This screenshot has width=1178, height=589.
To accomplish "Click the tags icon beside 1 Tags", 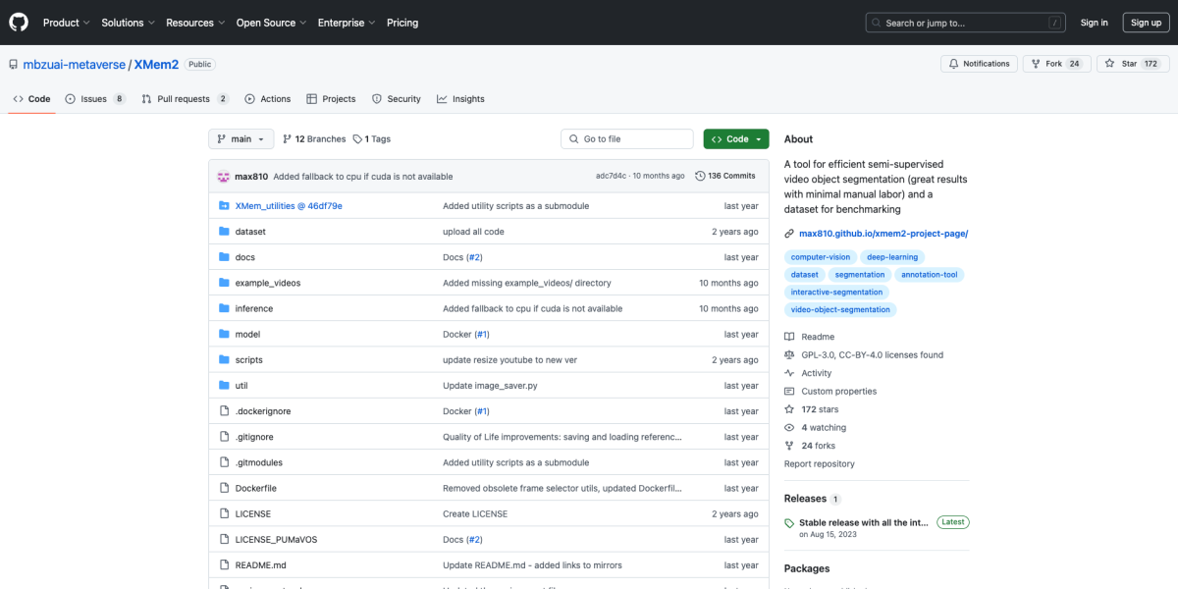I will pyautogui.click(x=358, y=139).
